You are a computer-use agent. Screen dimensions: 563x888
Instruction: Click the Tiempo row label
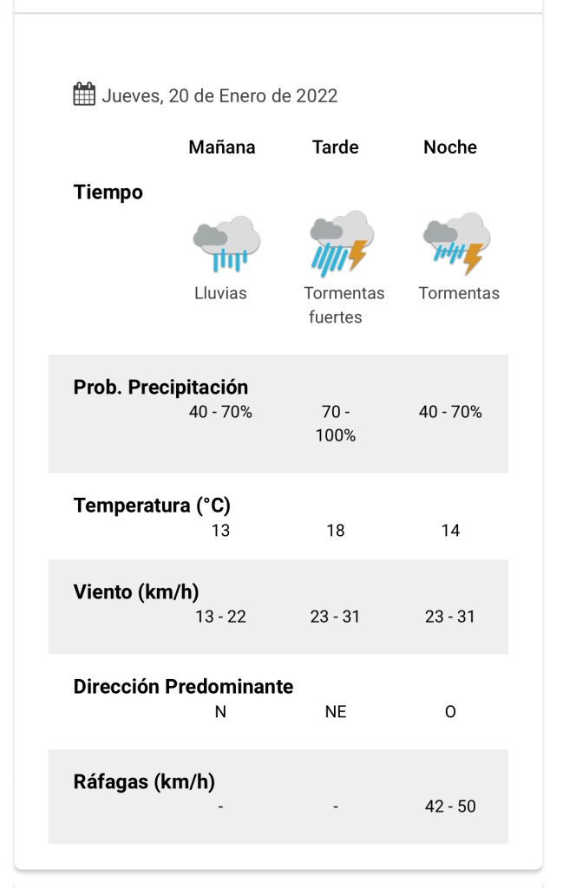click(x=108, y=193)
